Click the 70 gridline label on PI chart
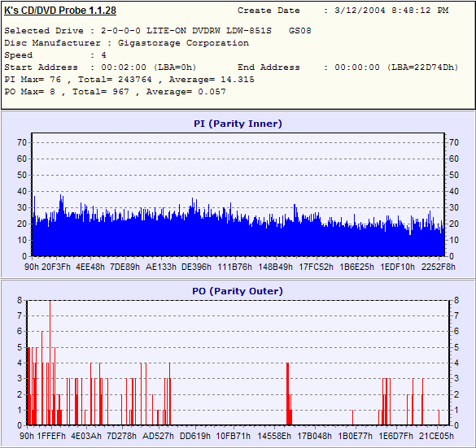Screen dimensions: 476x448 22,142
